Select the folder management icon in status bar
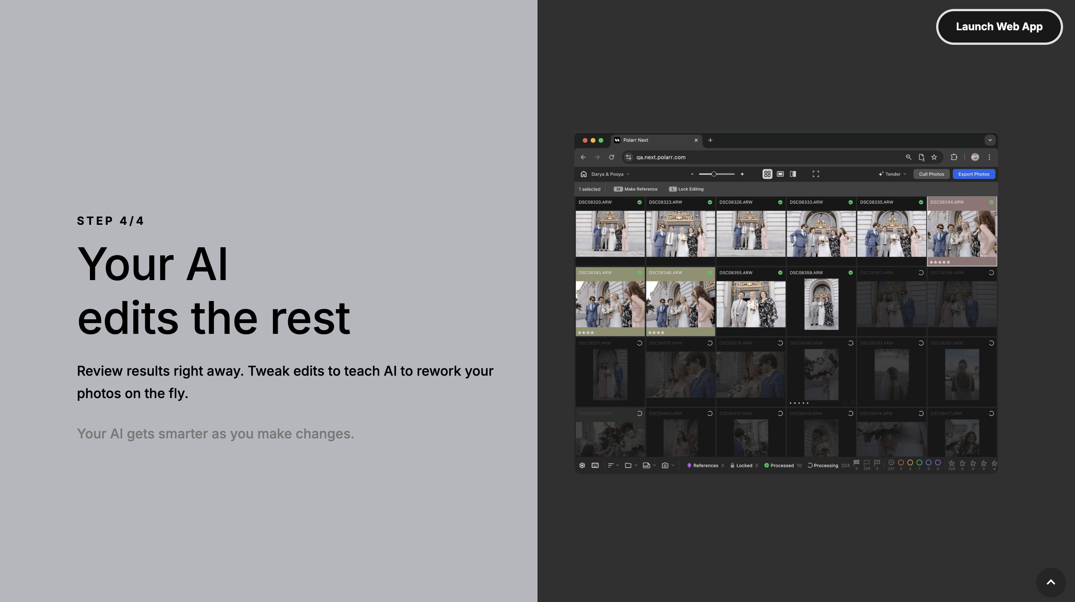 (x=628, y=465)
